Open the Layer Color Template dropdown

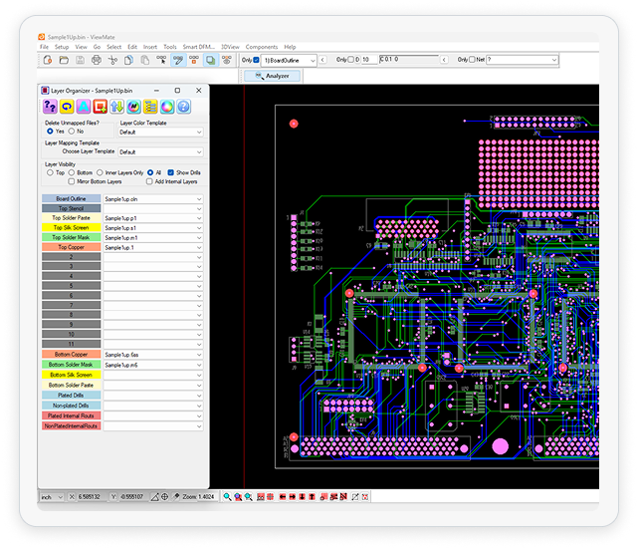(x=160, y=132)
